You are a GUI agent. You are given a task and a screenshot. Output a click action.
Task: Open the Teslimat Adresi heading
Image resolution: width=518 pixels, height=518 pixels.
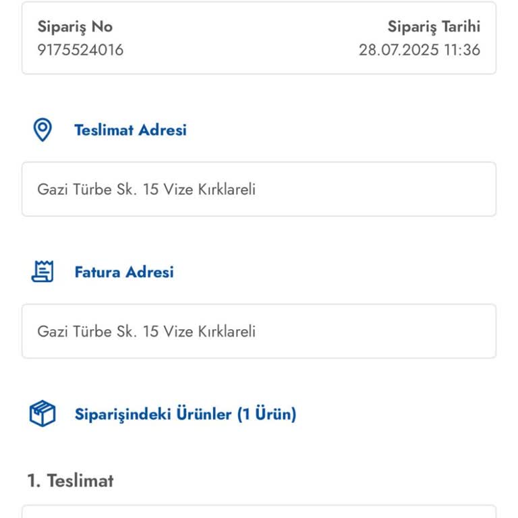click(130, 130)
